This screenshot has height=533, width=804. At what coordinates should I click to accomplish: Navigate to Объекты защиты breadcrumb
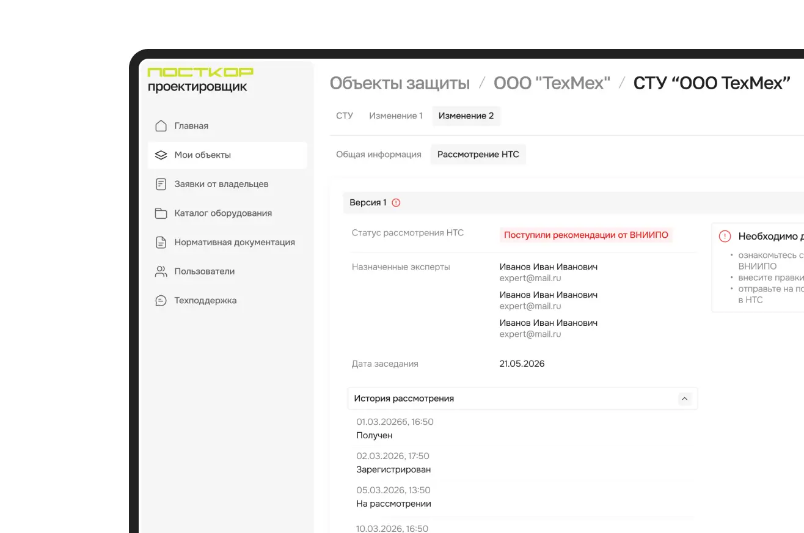(400, 84)
